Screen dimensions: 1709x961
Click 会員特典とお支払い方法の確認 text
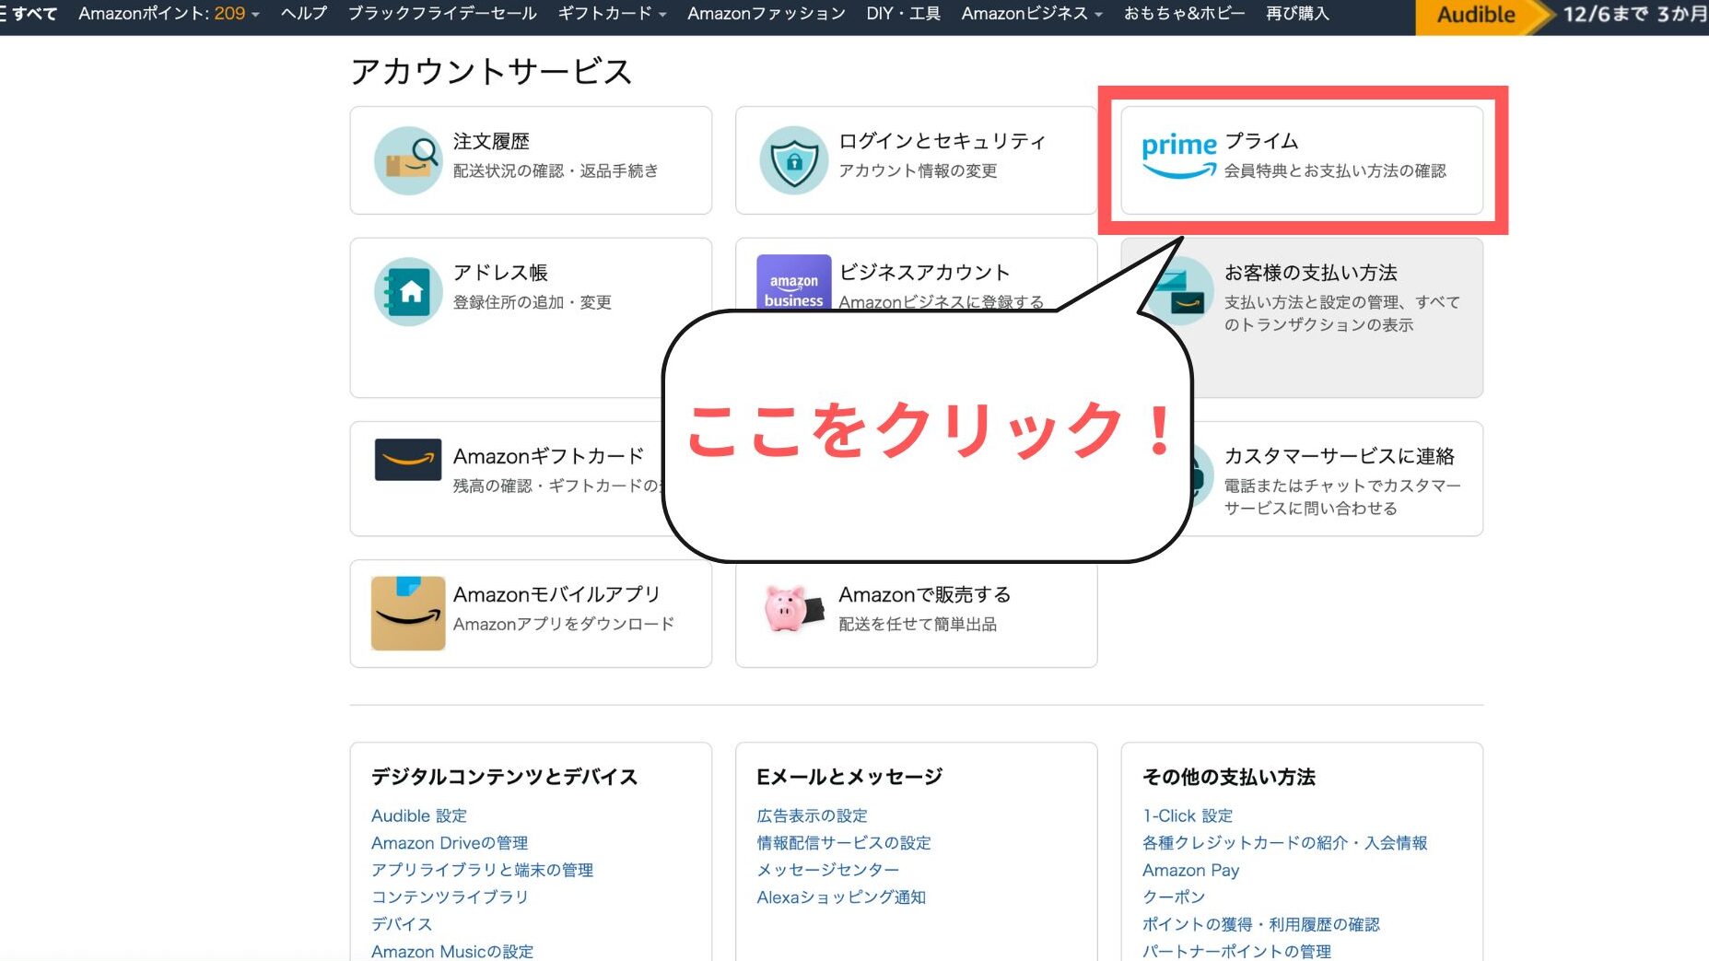pyautogui.click(x=1335, y=170)
